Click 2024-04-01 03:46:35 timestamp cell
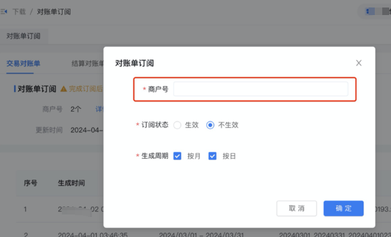This screenshot has height=237, width=391. point(93,234)
